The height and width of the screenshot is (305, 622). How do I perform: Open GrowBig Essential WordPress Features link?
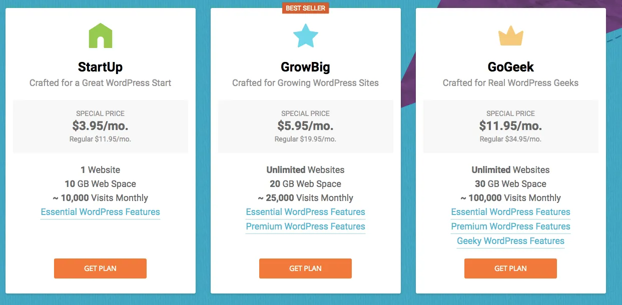click(x=305, y=212)
